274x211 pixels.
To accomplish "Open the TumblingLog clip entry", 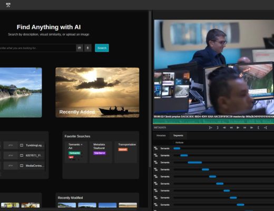I will point(24,145).
